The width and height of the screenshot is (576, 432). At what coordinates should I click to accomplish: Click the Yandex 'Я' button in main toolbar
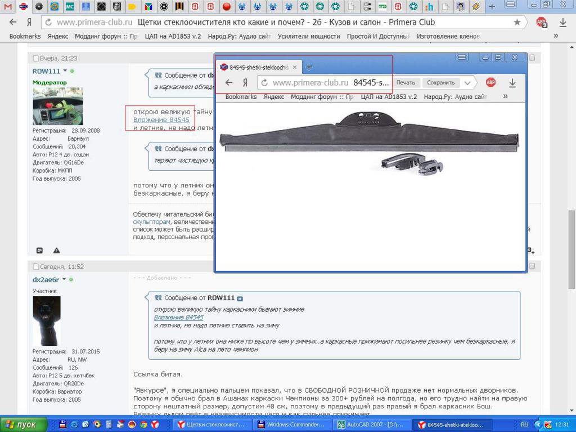28,22
